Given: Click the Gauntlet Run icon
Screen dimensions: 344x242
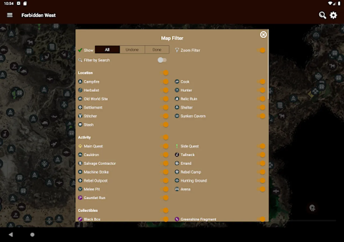Looking at the screenshot, I should click(x=80, y=198).
